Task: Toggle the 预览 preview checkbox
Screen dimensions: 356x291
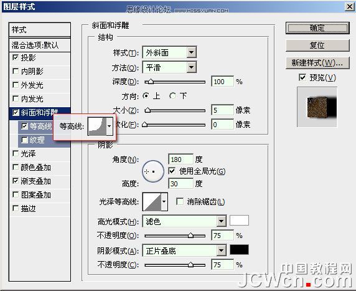Action: click(x=302, y=77)
